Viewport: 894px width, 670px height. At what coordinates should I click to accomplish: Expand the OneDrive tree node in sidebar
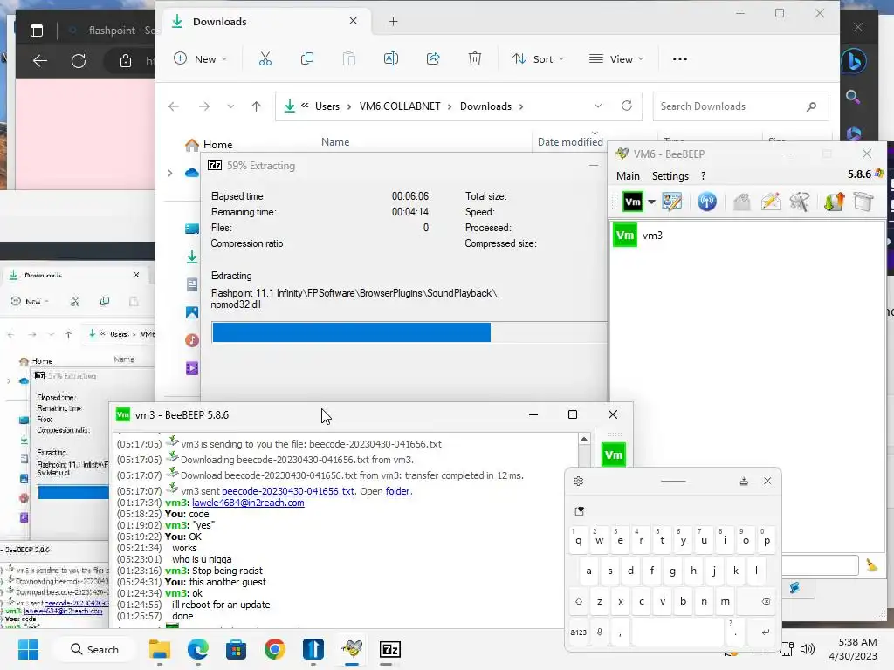[x=170, y=173]
